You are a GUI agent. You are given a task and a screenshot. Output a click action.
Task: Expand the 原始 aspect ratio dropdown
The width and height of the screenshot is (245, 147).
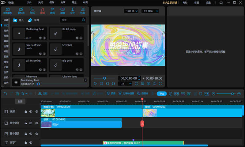(x=150, y=11)
